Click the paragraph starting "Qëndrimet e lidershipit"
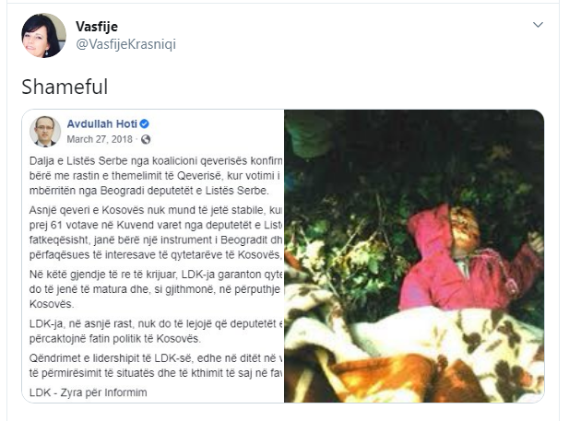Image resolution: width=569 pixels, height=421 pixels. [x=156, y=366]
